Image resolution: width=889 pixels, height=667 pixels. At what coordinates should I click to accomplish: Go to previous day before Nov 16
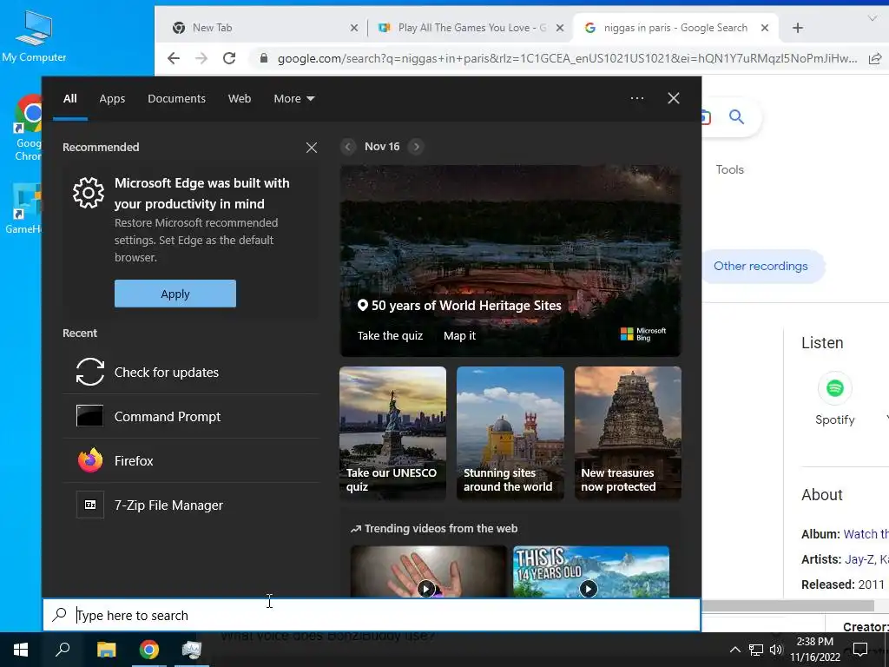(348, 146)
